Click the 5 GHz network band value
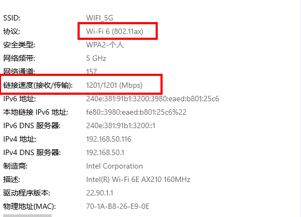This screenshot has width=301, height=217. (96, 58)
